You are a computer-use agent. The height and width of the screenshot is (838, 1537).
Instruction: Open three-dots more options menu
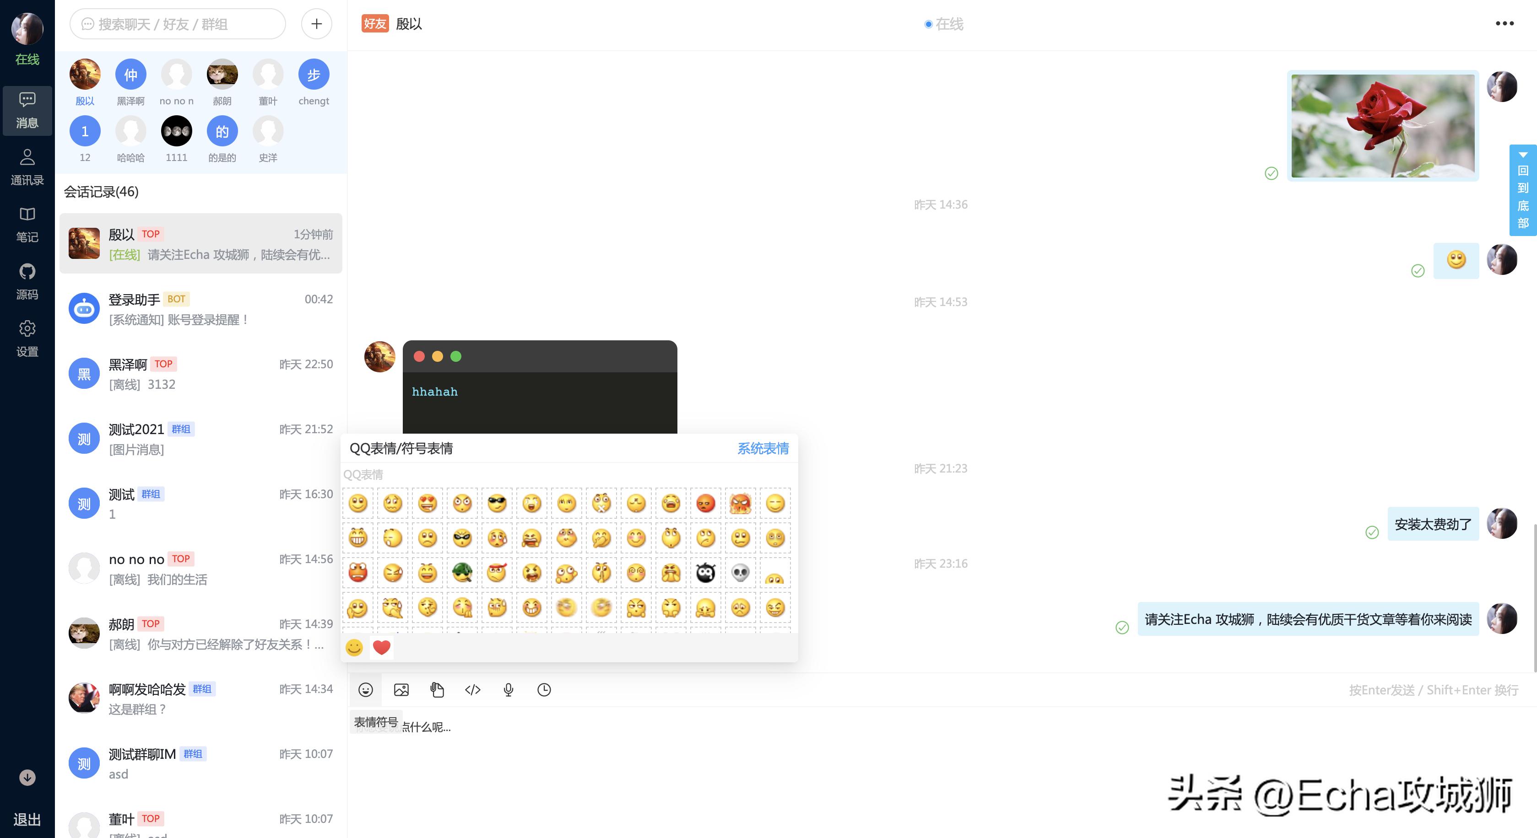[x=1504, y=23]
